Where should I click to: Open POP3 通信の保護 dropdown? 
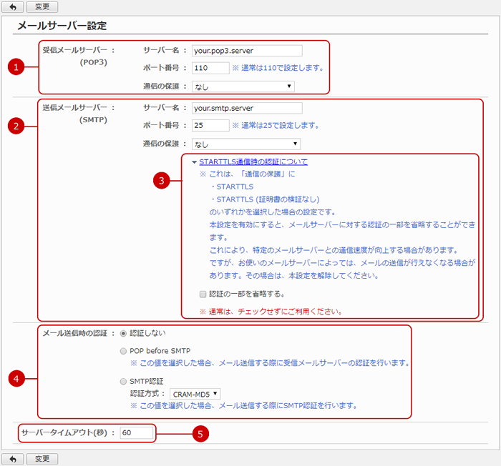(x=243, y=86)
